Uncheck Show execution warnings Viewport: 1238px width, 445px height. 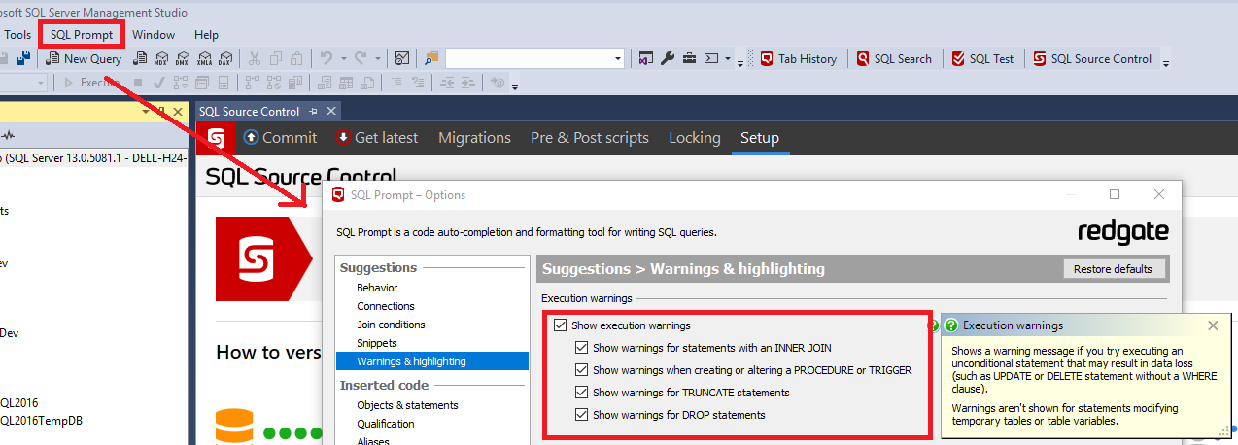tap(560, 325)
